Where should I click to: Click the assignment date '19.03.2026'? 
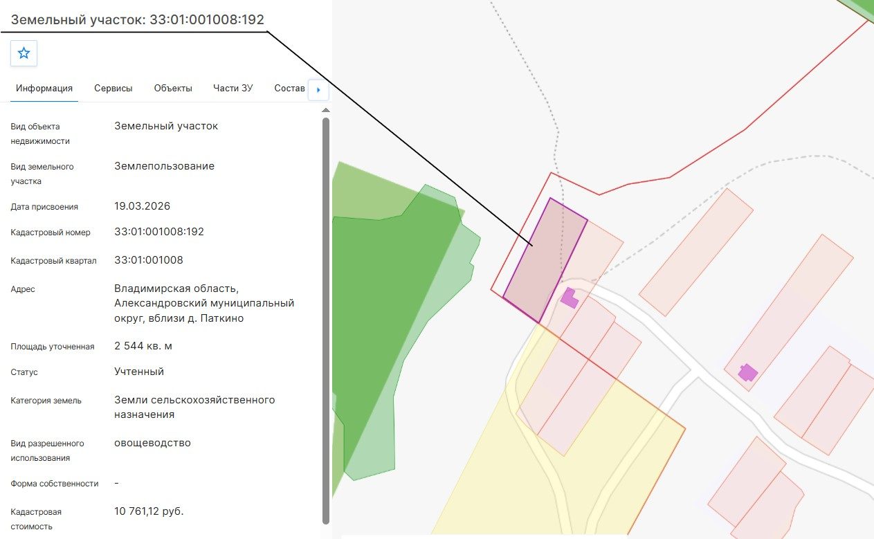[143, 206]
